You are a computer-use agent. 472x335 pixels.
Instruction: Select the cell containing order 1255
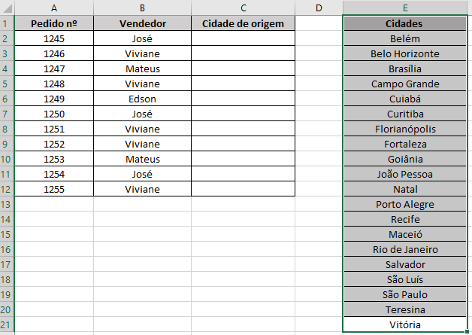coord(54,189)
